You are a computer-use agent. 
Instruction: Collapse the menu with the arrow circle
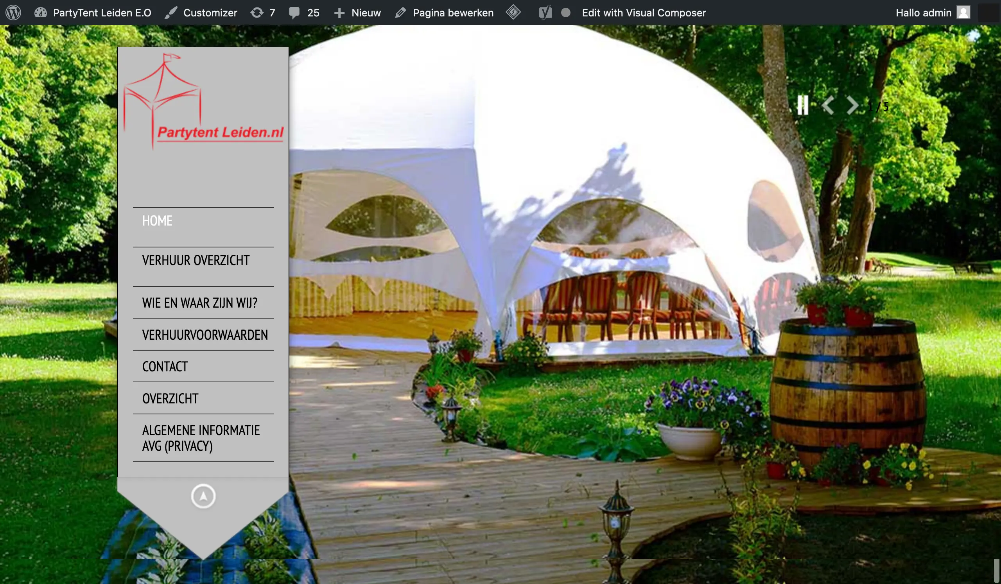pos(203,496)
